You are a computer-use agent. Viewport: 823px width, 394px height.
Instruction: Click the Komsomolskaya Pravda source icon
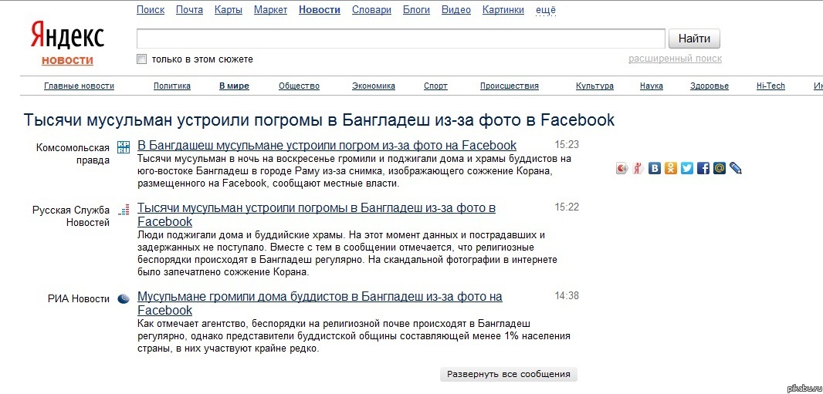124,147
